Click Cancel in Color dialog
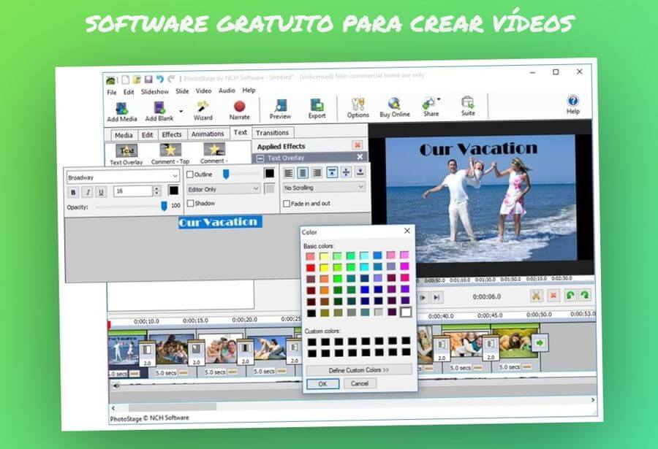The height and width of the screenshot is (449, 658). click(x=360, y=383)
